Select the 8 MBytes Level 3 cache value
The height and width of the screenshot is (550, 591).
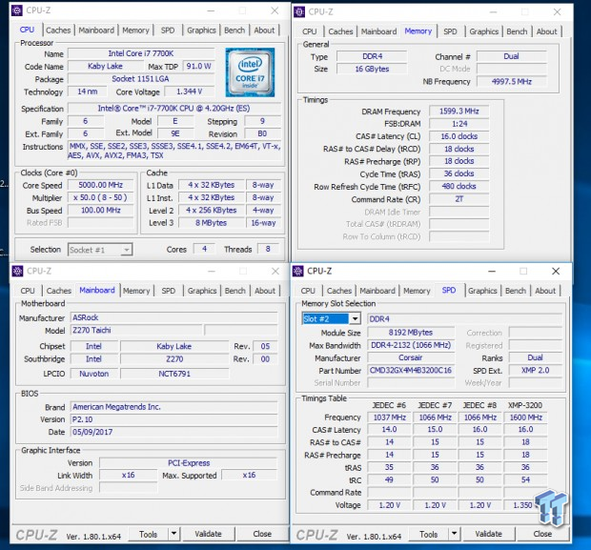tap(211, 223)
